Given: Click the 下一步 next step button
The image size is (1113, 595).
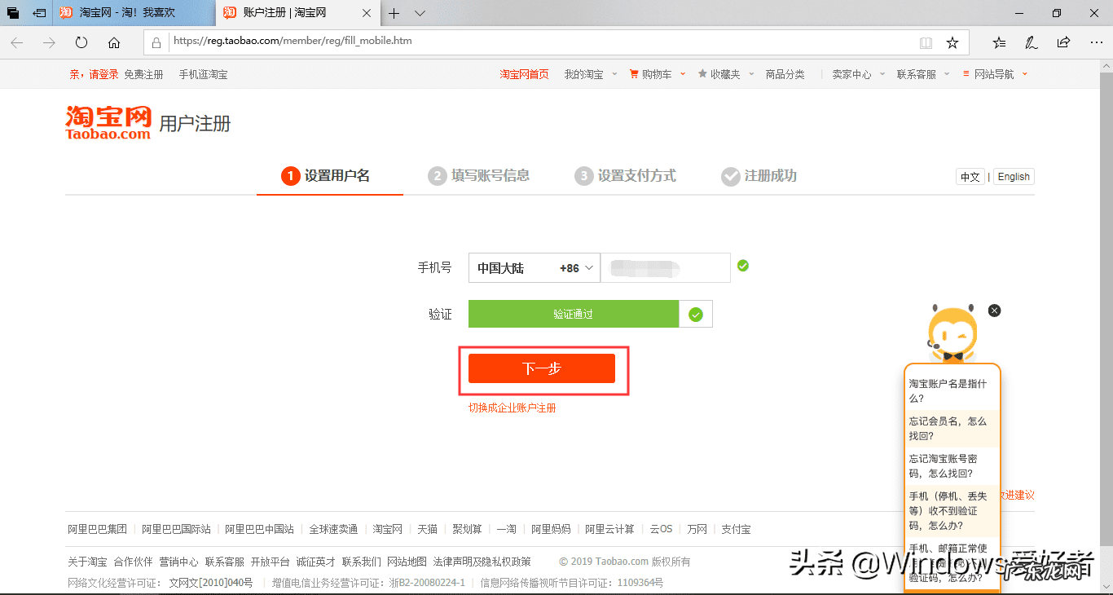Looking at the screenshot, I should coord(543,368).
